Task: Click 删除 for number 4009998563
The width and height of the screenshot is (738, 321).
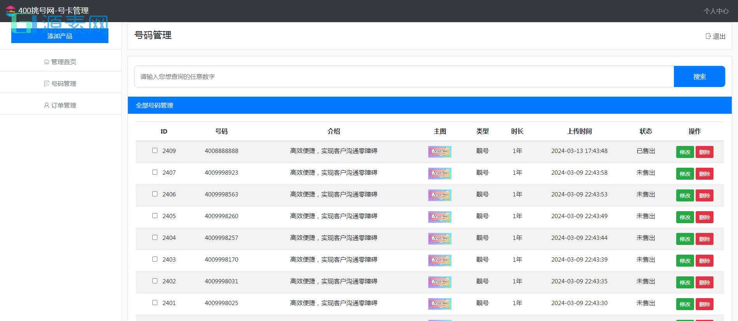Action: click(705, 195)
